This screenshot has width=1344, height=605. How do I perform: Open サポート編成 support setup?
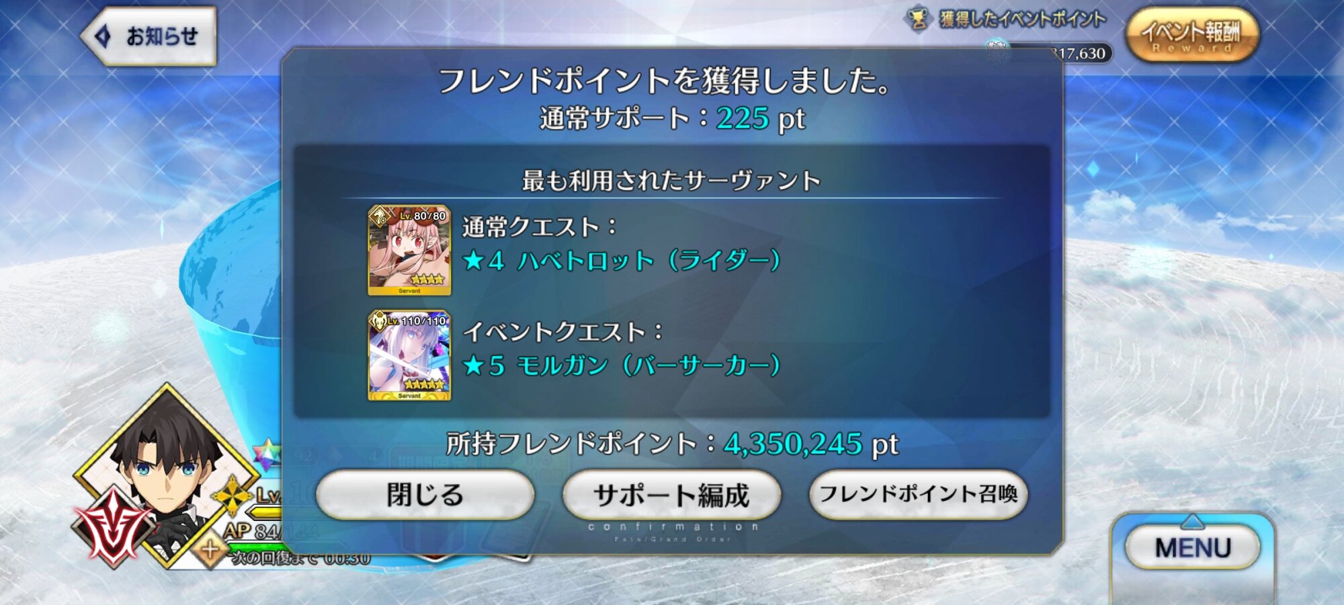671,495
